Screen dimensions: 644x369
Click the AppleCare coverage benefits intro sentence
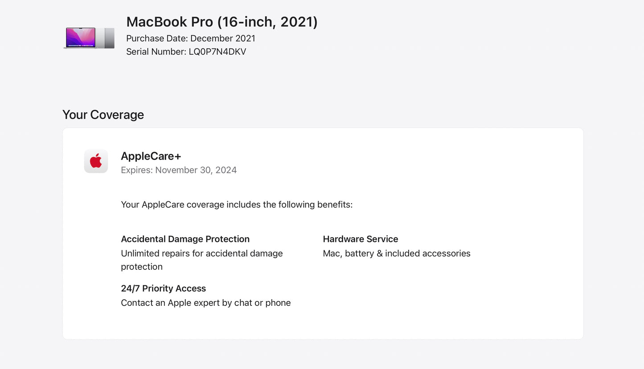tap(237, 205)
